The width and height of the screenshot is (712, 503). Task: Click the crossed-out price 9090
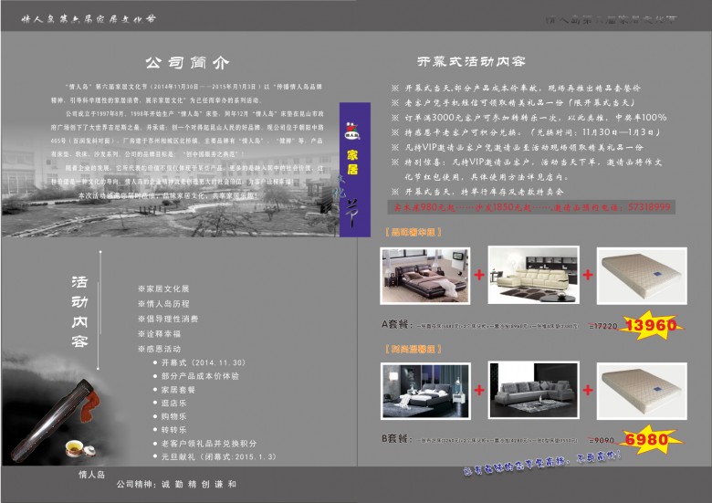pyautogui.click(x=602, y=440)
